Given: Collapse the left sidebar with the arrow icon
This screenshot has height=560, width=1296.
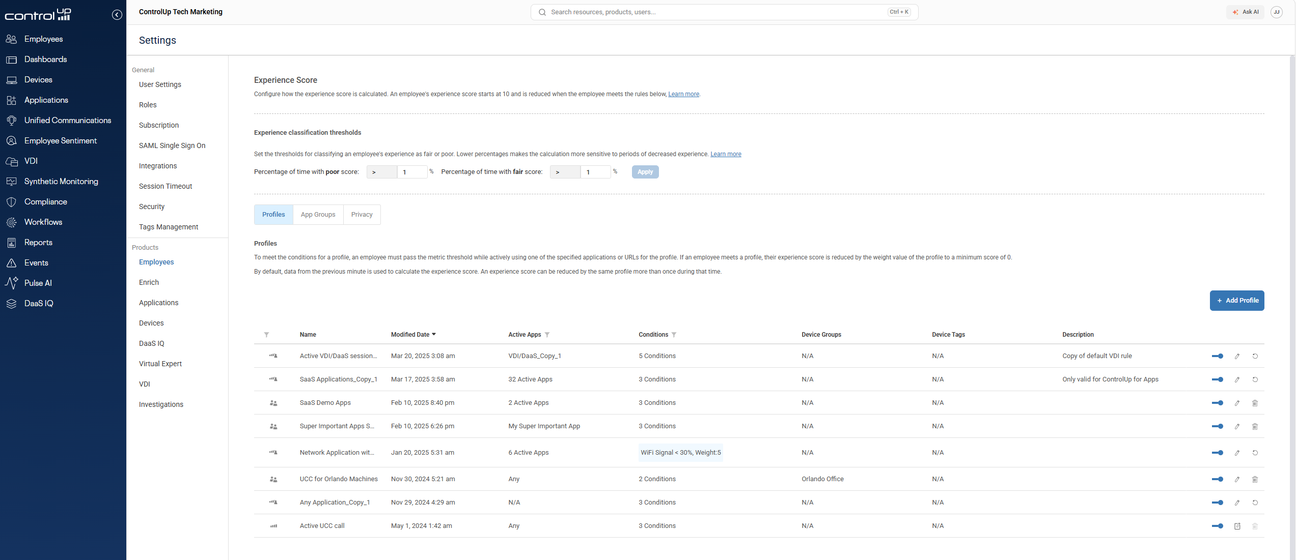Looking at the screenshot, I should click(117, 15).
